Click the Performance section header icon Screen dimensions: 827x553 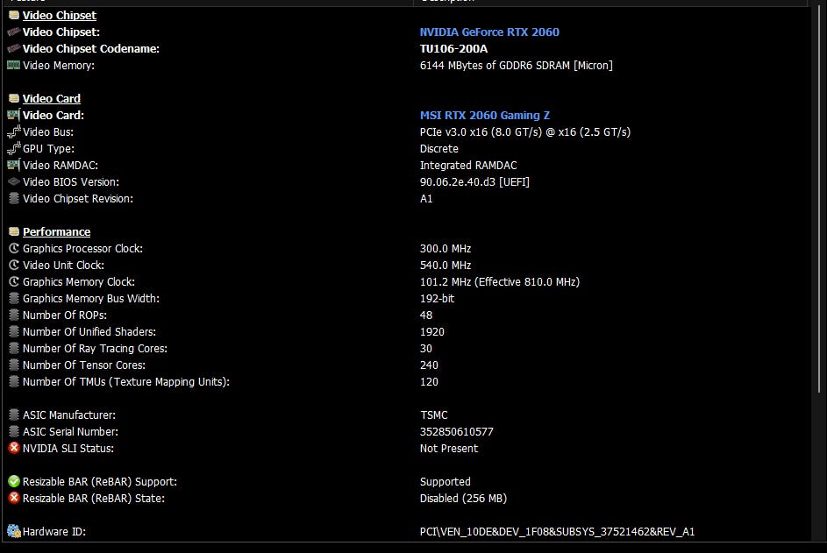14,232
